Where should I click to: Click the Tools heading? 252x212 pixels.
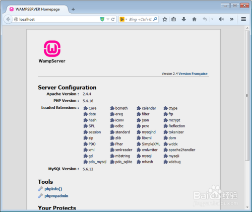point(45,182)
